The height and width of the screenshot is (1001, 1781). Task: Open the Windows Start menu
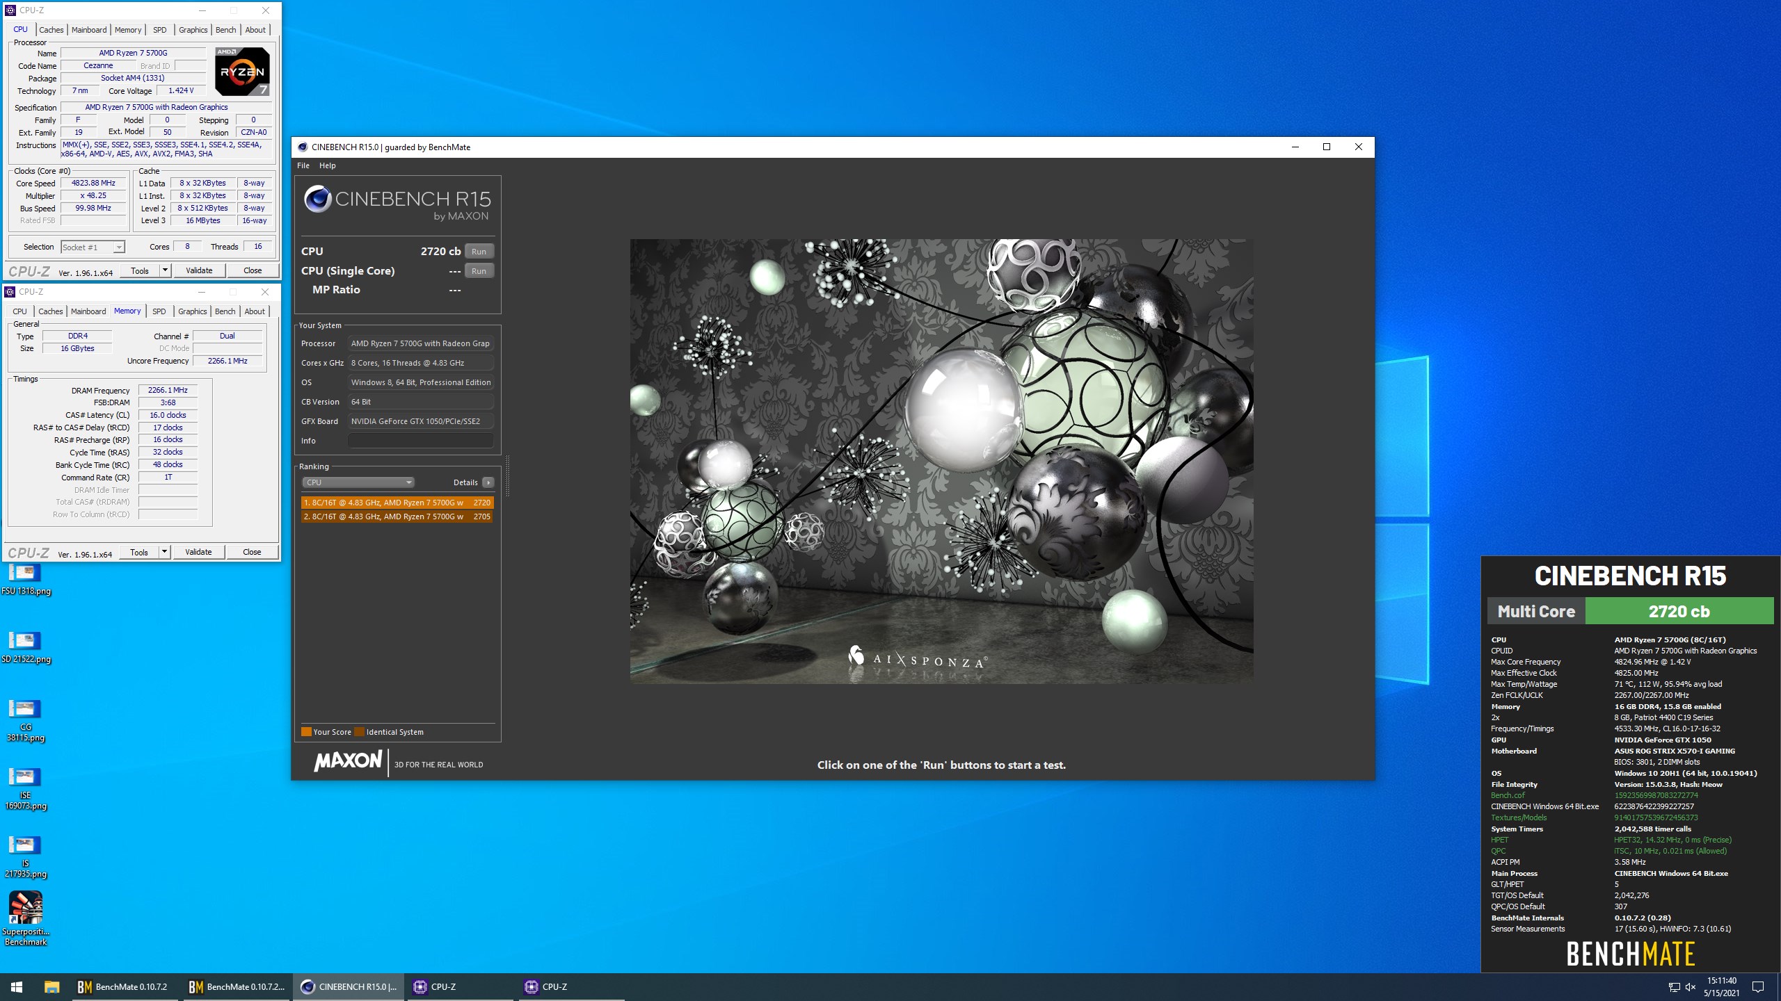(17, 986)
